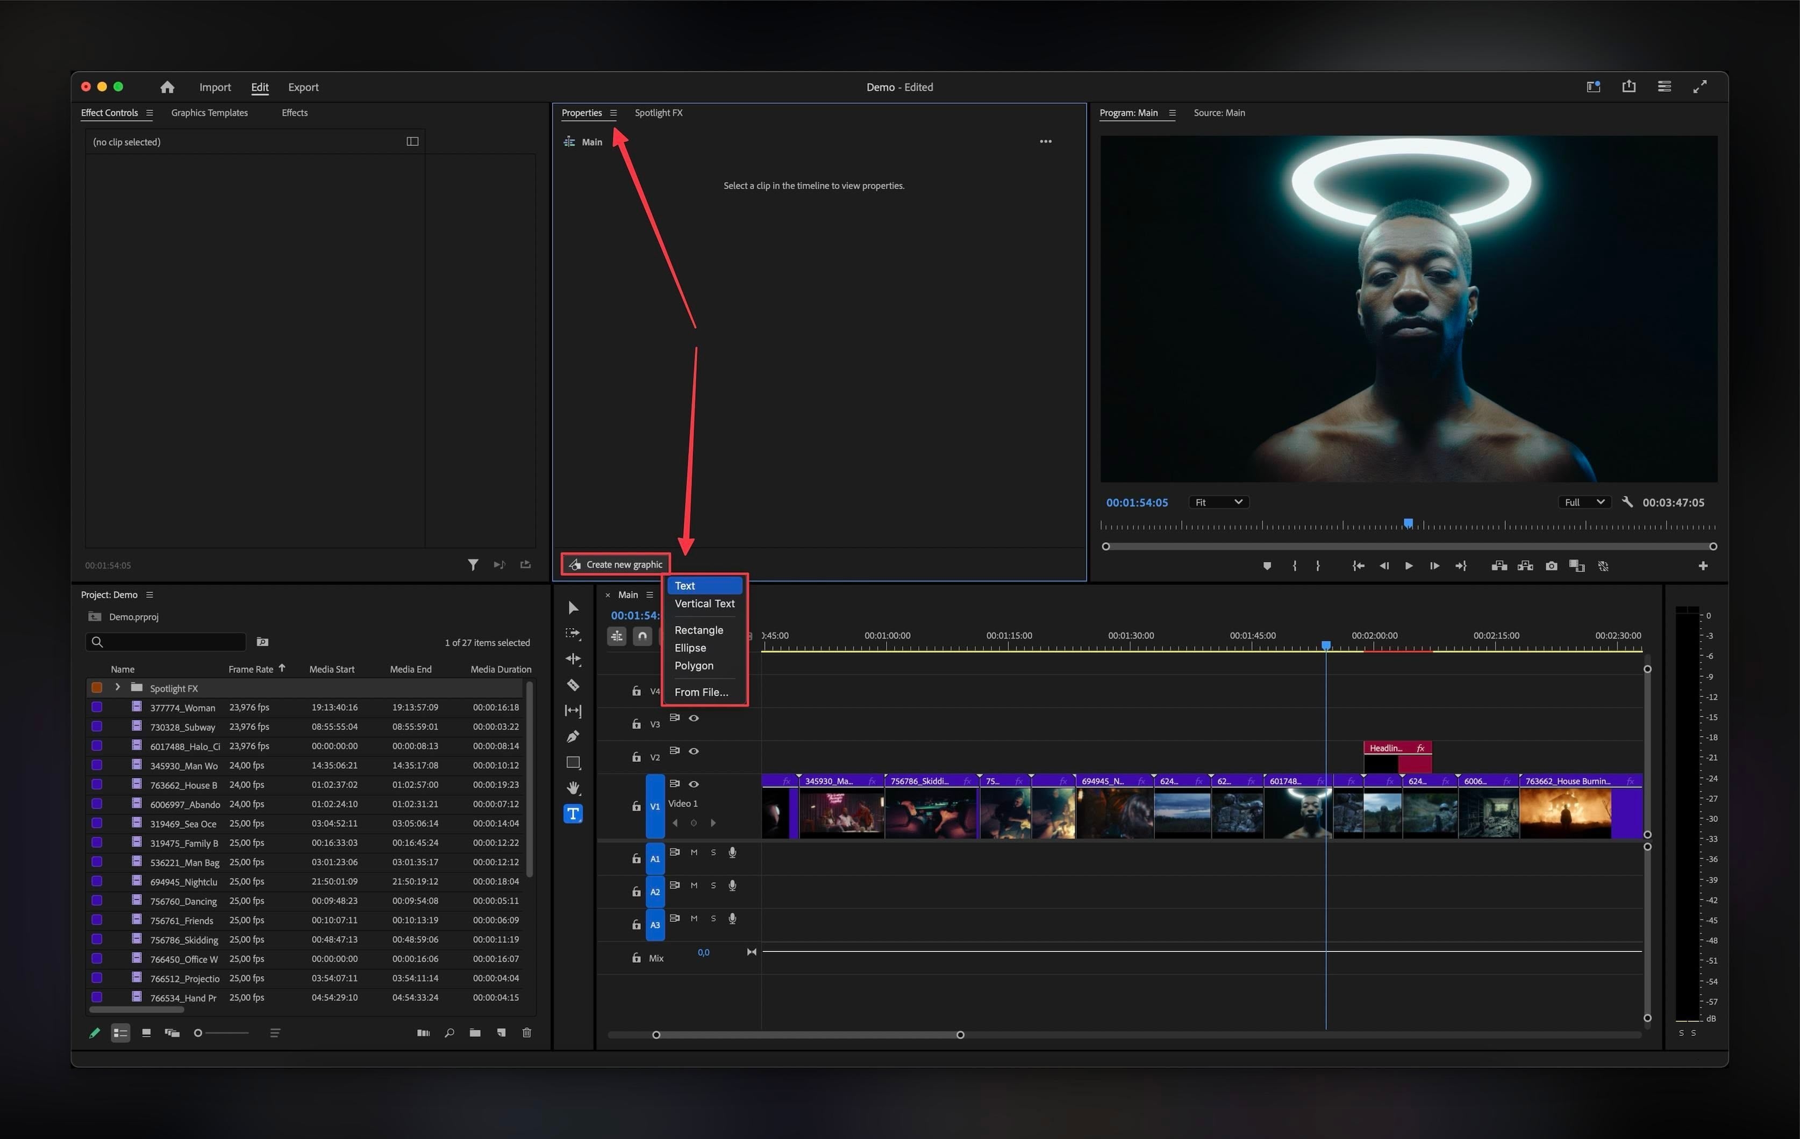1800x1139 pixels.
Task: Open the Button Editor plus icon
Action: click(1703, 566)
